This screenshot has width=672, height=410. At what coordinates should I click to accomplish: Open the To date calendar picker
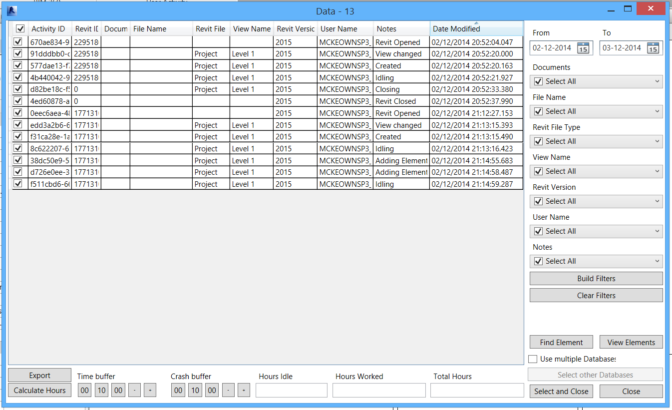point(653,48)
